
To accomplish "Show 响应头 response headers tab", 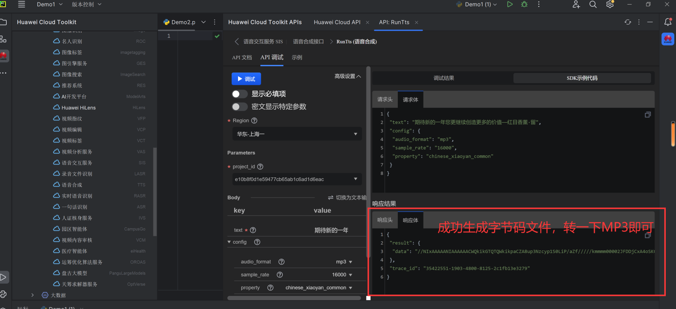I will coord(385,220).
